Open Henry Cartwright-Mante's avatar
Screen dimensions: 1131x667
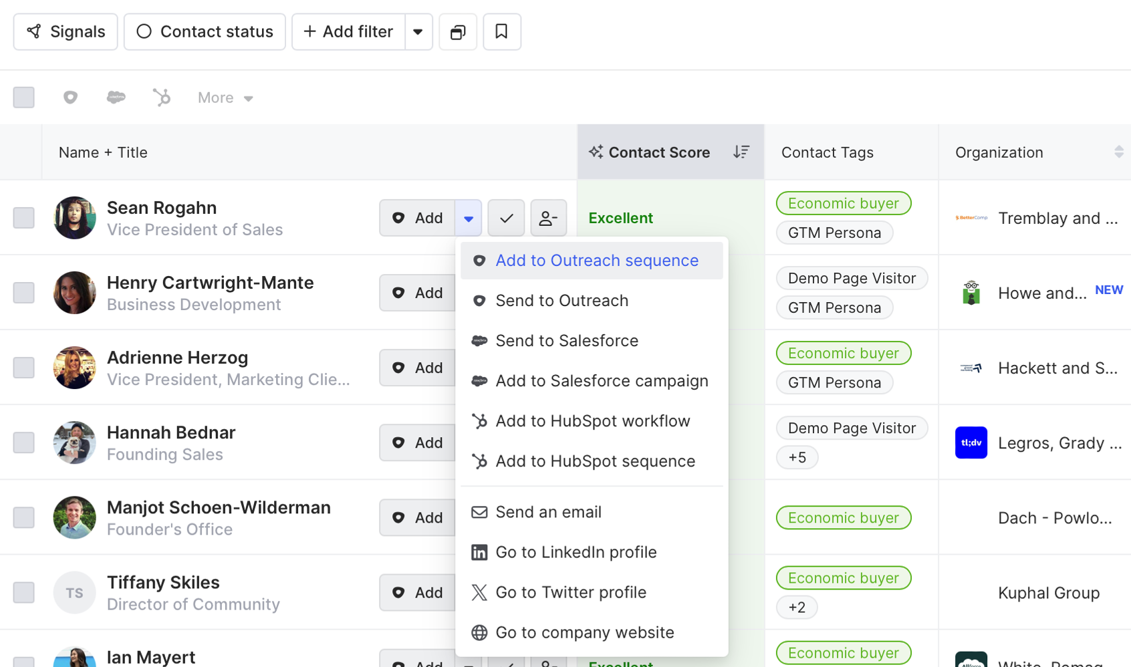tap(75, 293)
